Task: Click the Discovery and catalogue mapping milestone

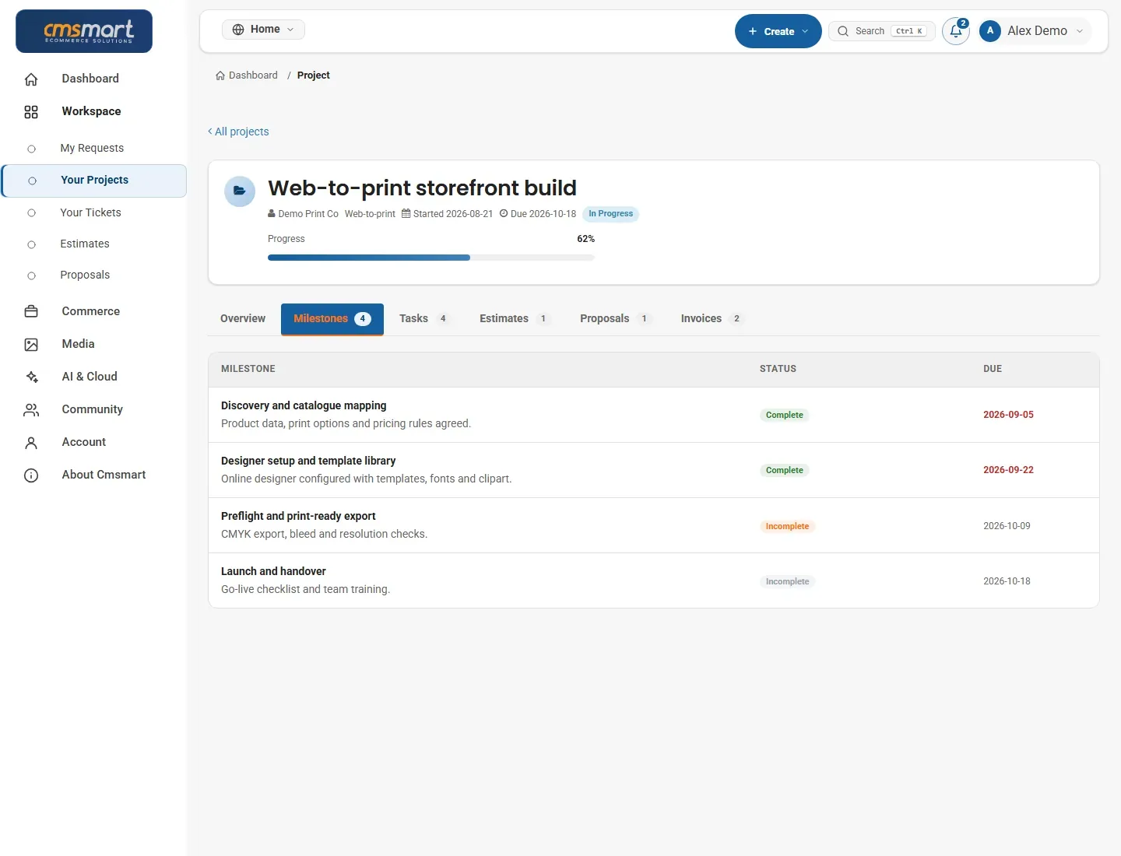Action: pyautogui.click(x=304, y=405)
